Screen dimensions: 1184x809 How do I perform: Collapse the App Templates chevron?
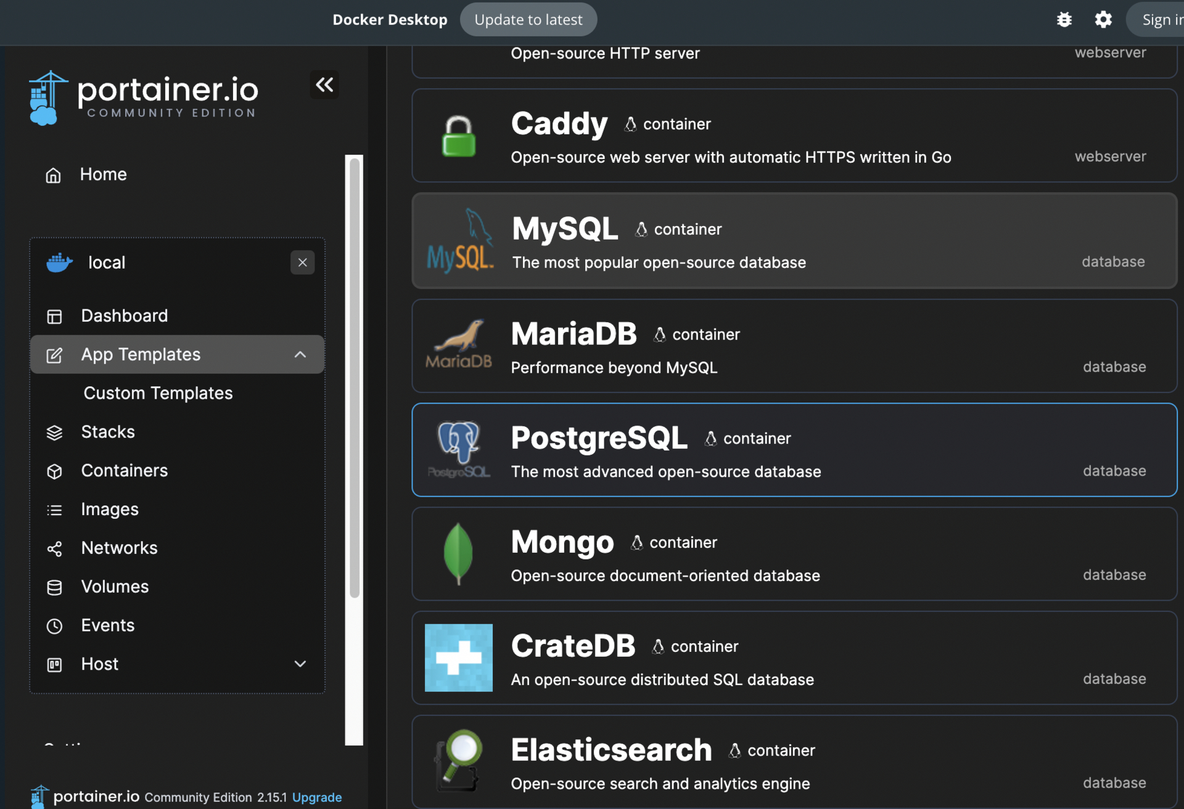pos(300,355)
